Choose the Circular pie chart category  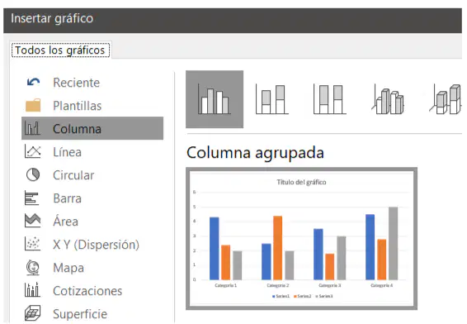click(92, 175)
